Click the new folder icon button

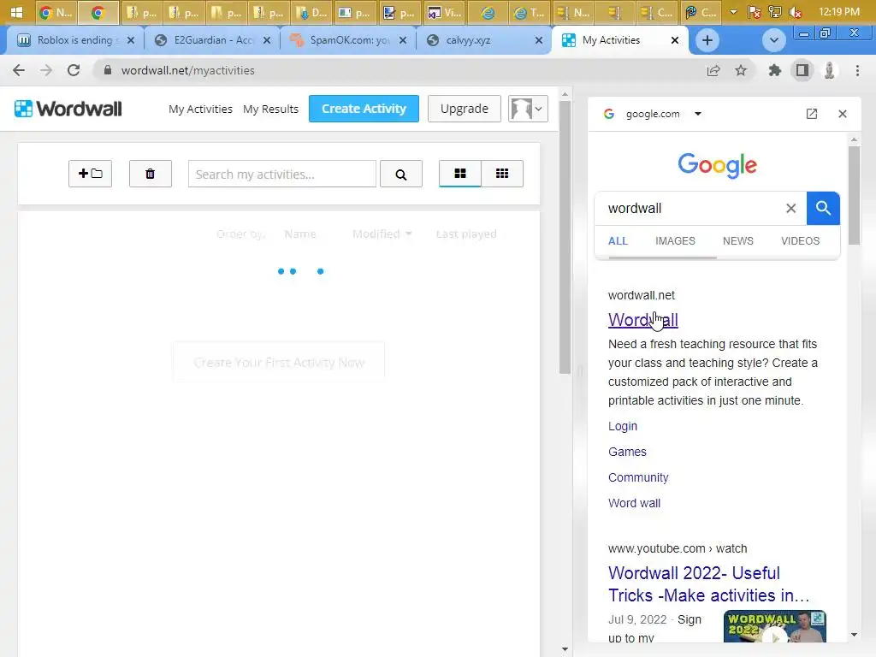[x=90, y=174]
